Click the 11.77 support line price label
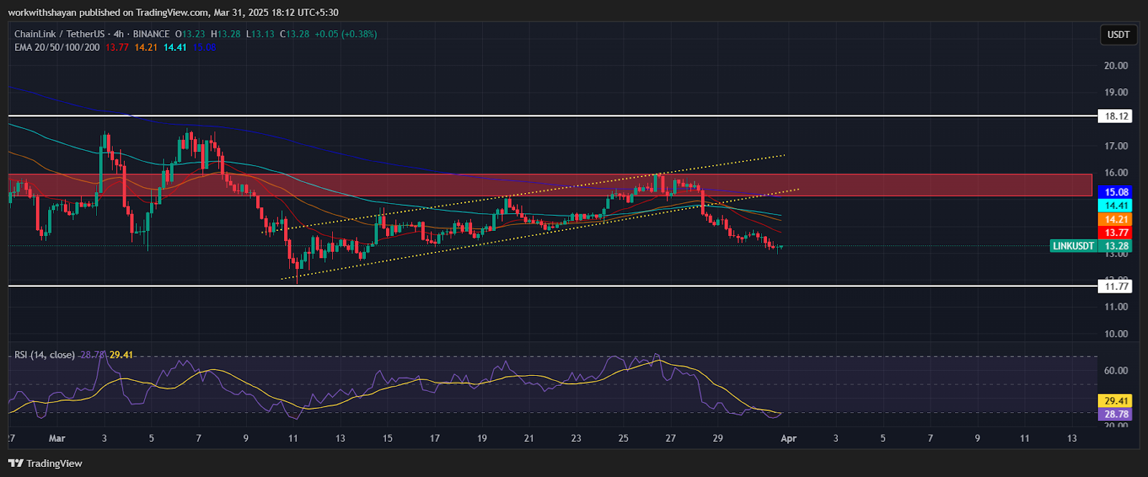The width and height of the screenshot is (1148, 477). [x=1116, y=286]
